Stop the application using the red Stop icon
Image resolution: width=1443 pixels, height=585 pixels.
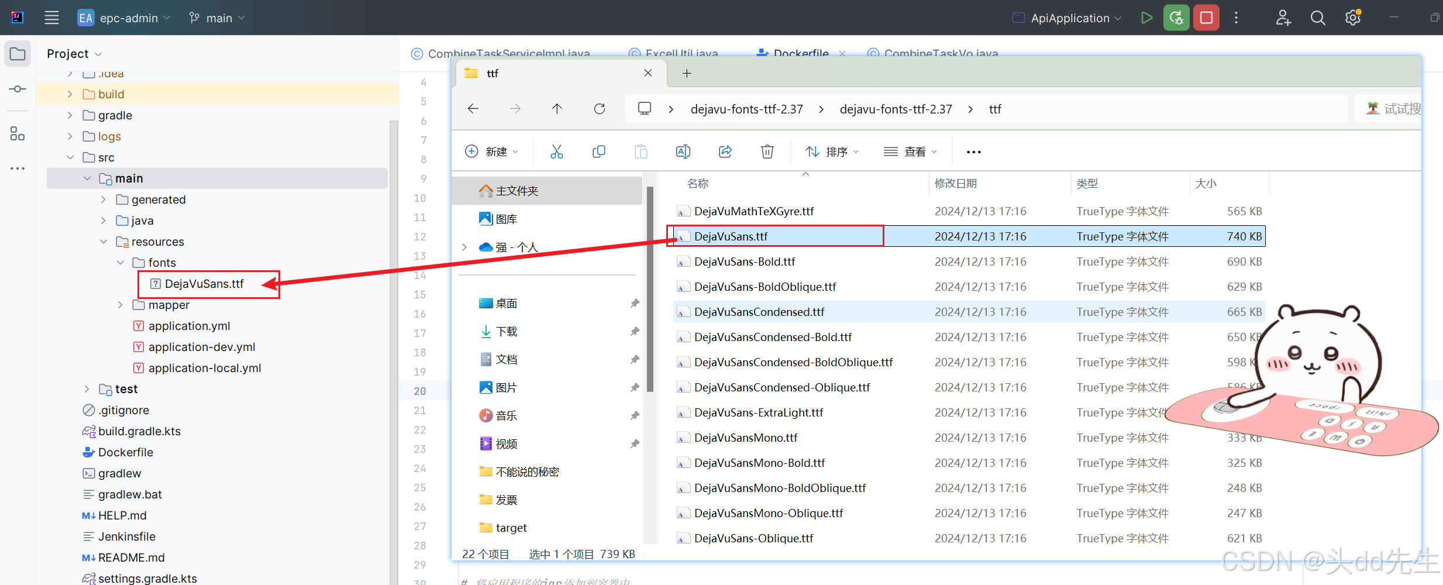[x=1206, y=17]
